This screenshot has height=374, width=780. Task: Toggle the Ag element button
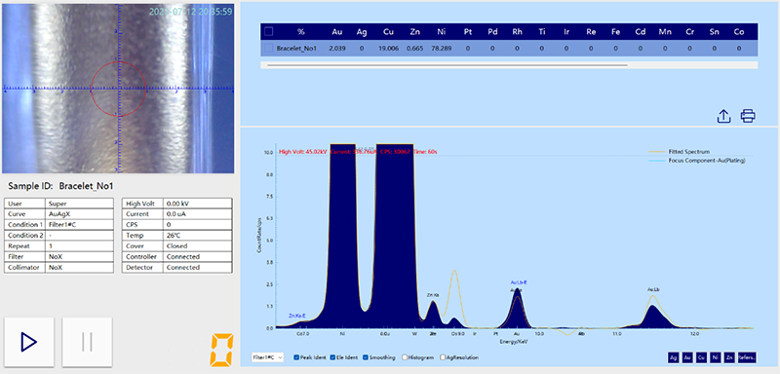[674, 357]
